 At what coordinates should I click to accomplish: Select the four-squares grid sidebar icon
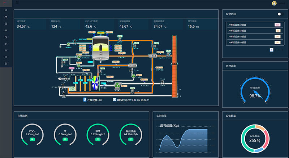[6, 57]
